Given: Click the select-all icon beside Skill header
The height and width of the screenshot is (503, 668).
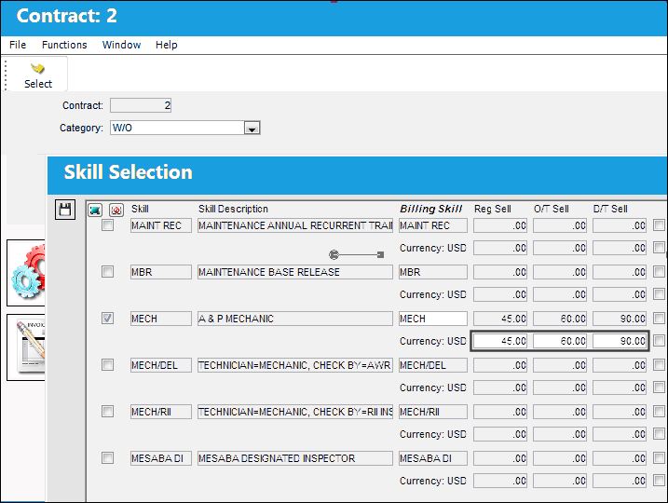Looking at the screenshot, I should tap(95, 210).
